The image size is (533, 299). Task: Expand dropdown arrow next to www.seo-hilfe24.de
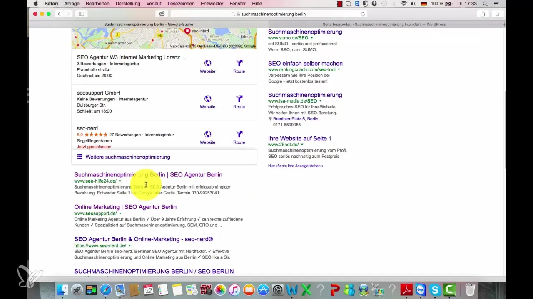[x=120, y=181]
